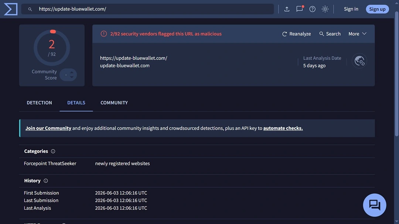Screen dimensions: 399x224
Task: Select the https://update-bluewallet.com/ URL text in summary
Action: [134, 58]
